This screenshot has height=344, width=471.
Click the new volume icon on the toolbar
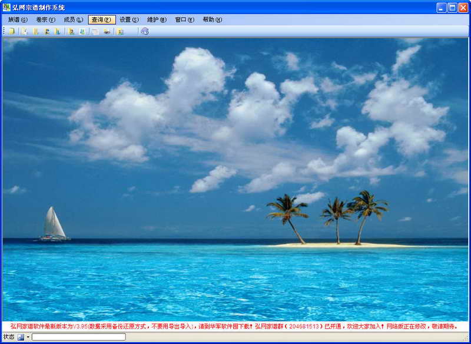pos(25,32)
